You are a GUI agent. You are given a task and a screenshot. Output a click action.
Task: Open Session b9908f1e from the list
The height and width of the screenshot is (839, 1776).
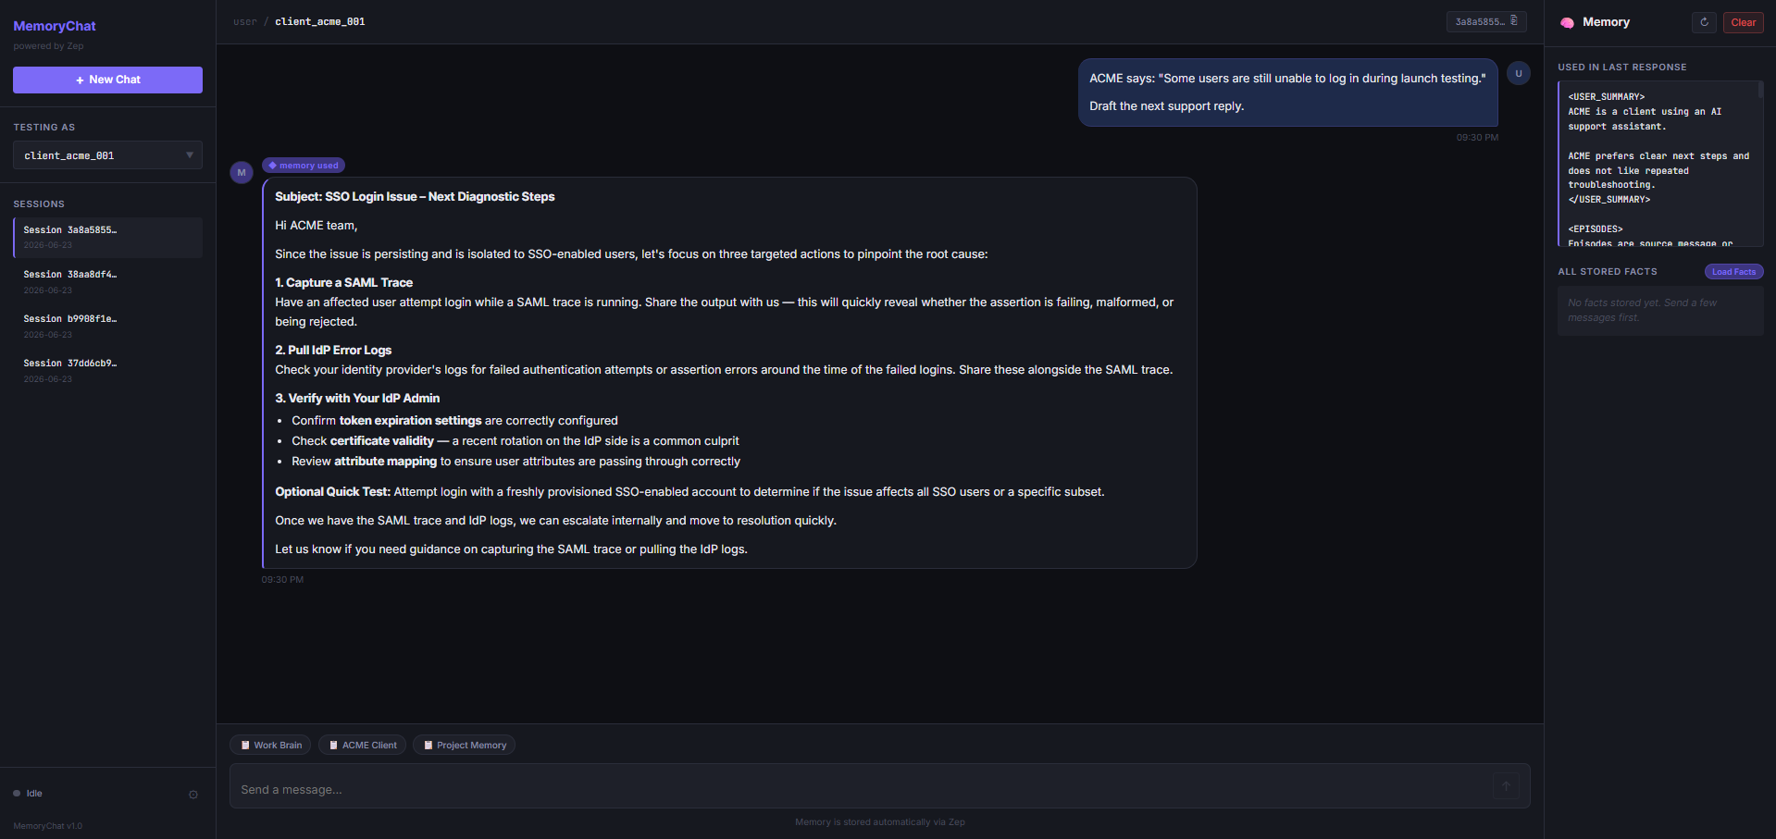click(107, 326)
